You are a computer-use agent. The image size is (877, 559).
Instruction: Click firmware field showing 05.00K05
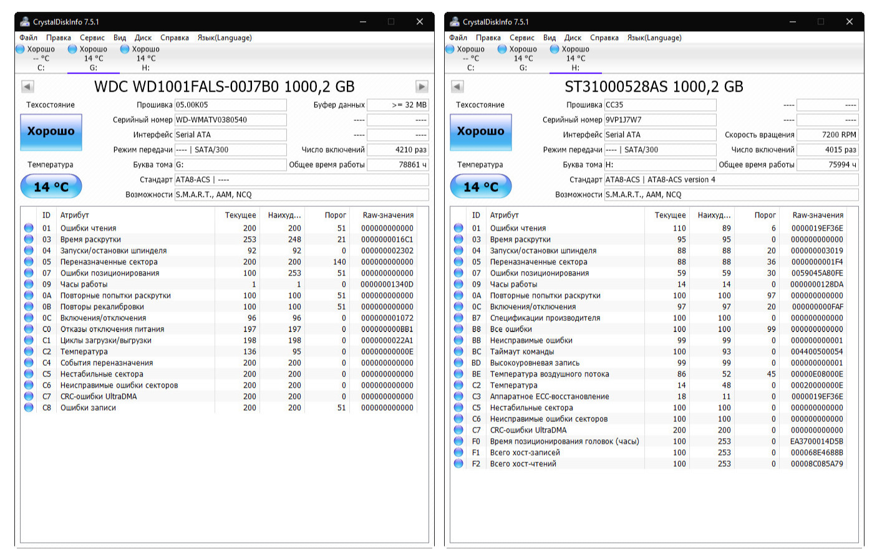(x=230, y=105)
